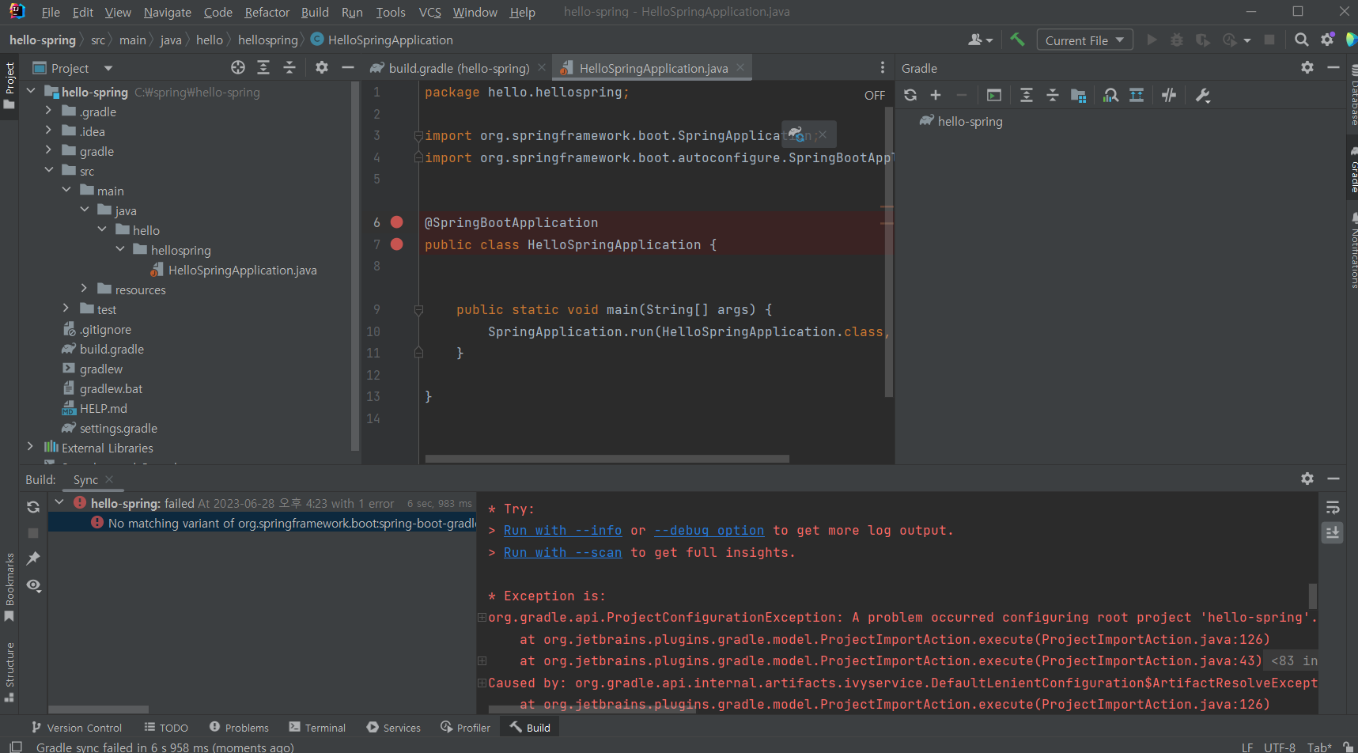Expand the test folder
Screen dimensions: 1358x753
click(x=66, y=308)
